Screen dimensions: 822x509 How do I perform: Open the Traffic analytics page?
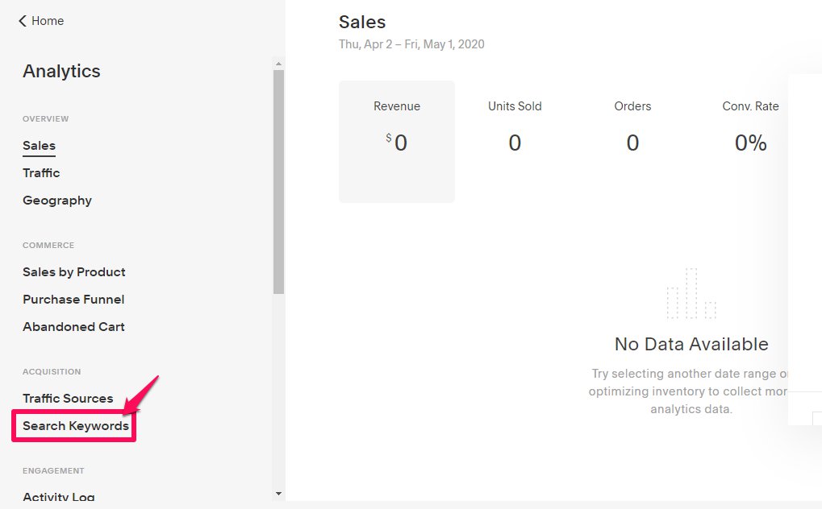pos(41,173)
